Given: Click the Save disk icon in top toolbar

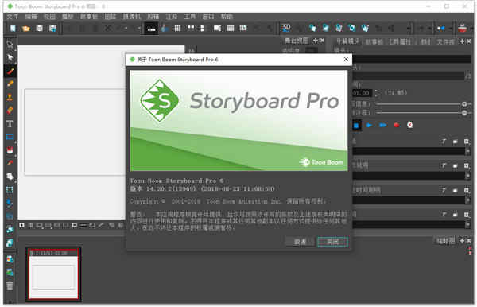Looking at the screenshot, I should [39, 29].
